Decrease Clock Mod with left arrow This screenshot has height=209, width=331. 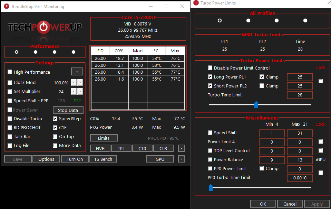(x=74, y=82)
